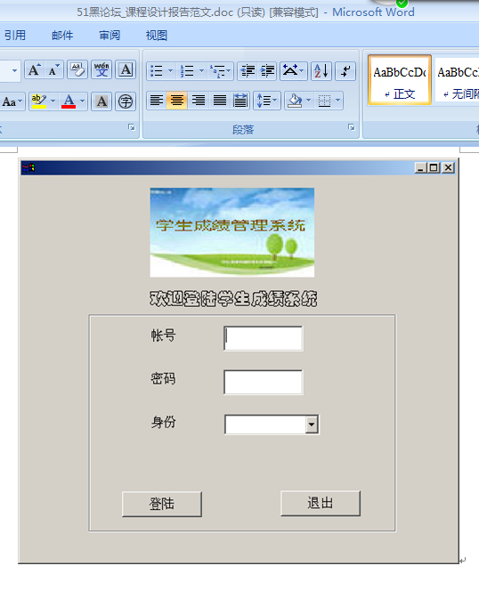Click the Line Spacing icon
Image resolution: width=479 pixels, height=590 pixels.
coord(266,101)
